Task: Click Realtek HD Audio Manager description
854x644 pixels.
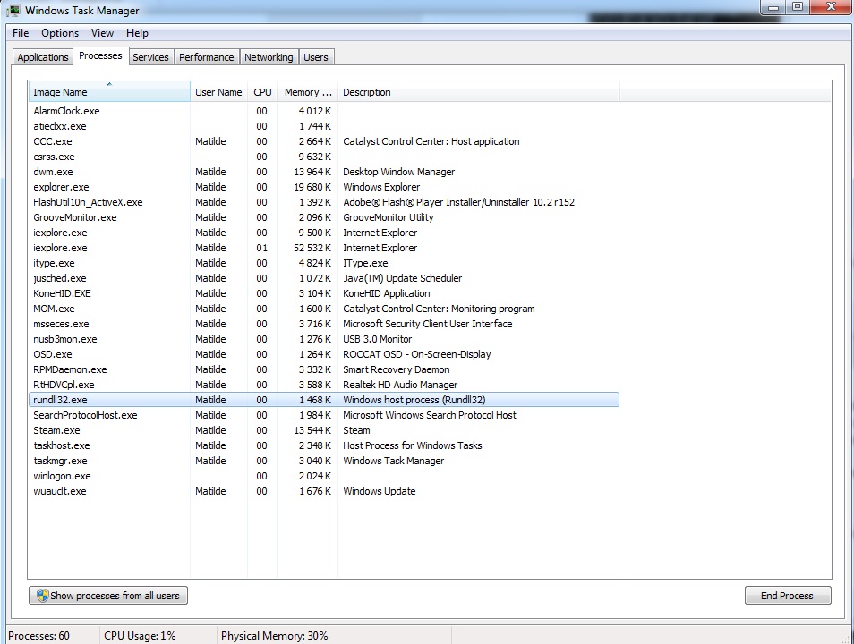Action: coord(400,385)
